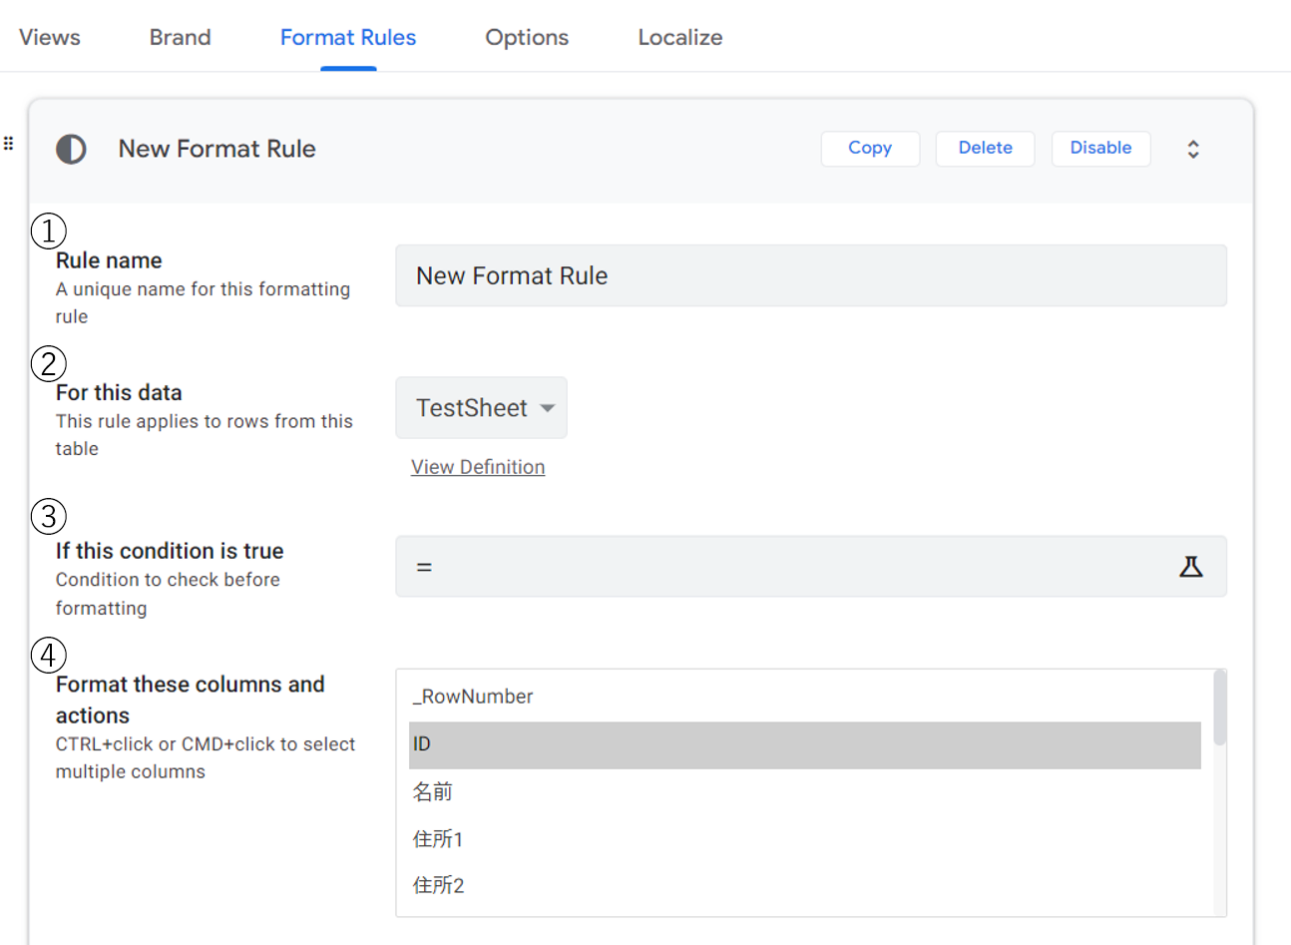The height and width of the screenshot is (945, 1291).
Task: Click the TestSheet dropdown arrow
Action: pos(547,408)
